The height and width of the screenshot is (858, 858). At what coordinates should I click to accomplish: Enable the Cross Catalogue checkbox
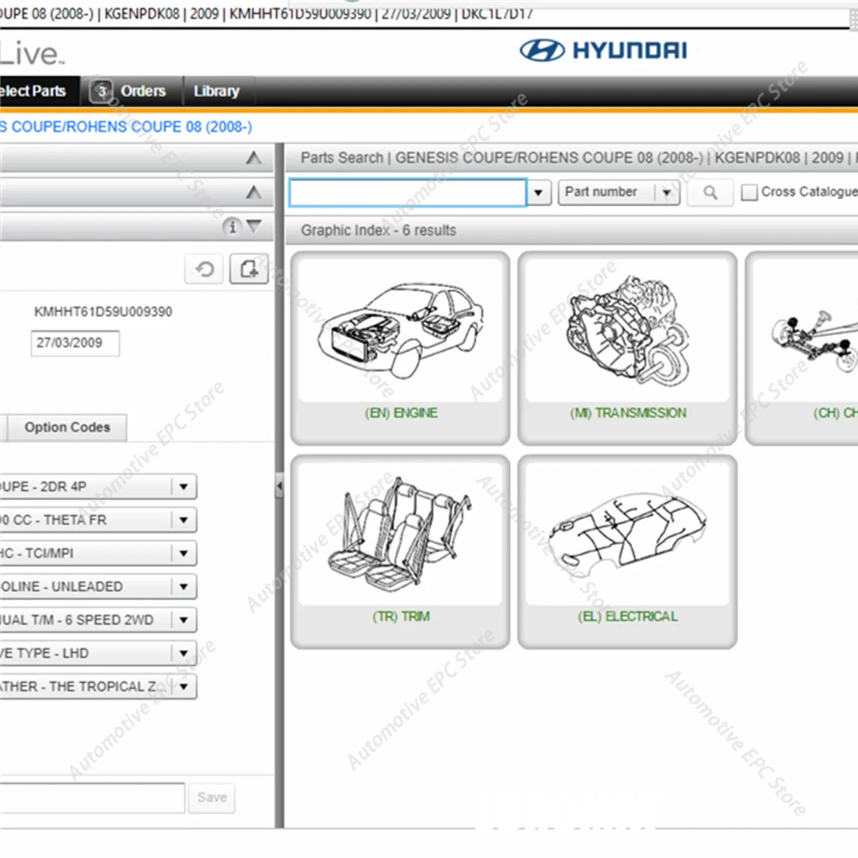click(x=748, y=192)
